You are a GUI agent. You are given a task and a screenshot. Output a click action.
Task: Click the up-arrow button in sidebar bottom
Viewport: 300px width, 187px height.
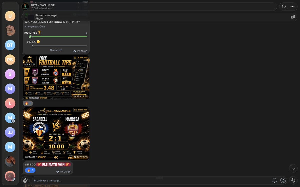click(x=10, y=176)
